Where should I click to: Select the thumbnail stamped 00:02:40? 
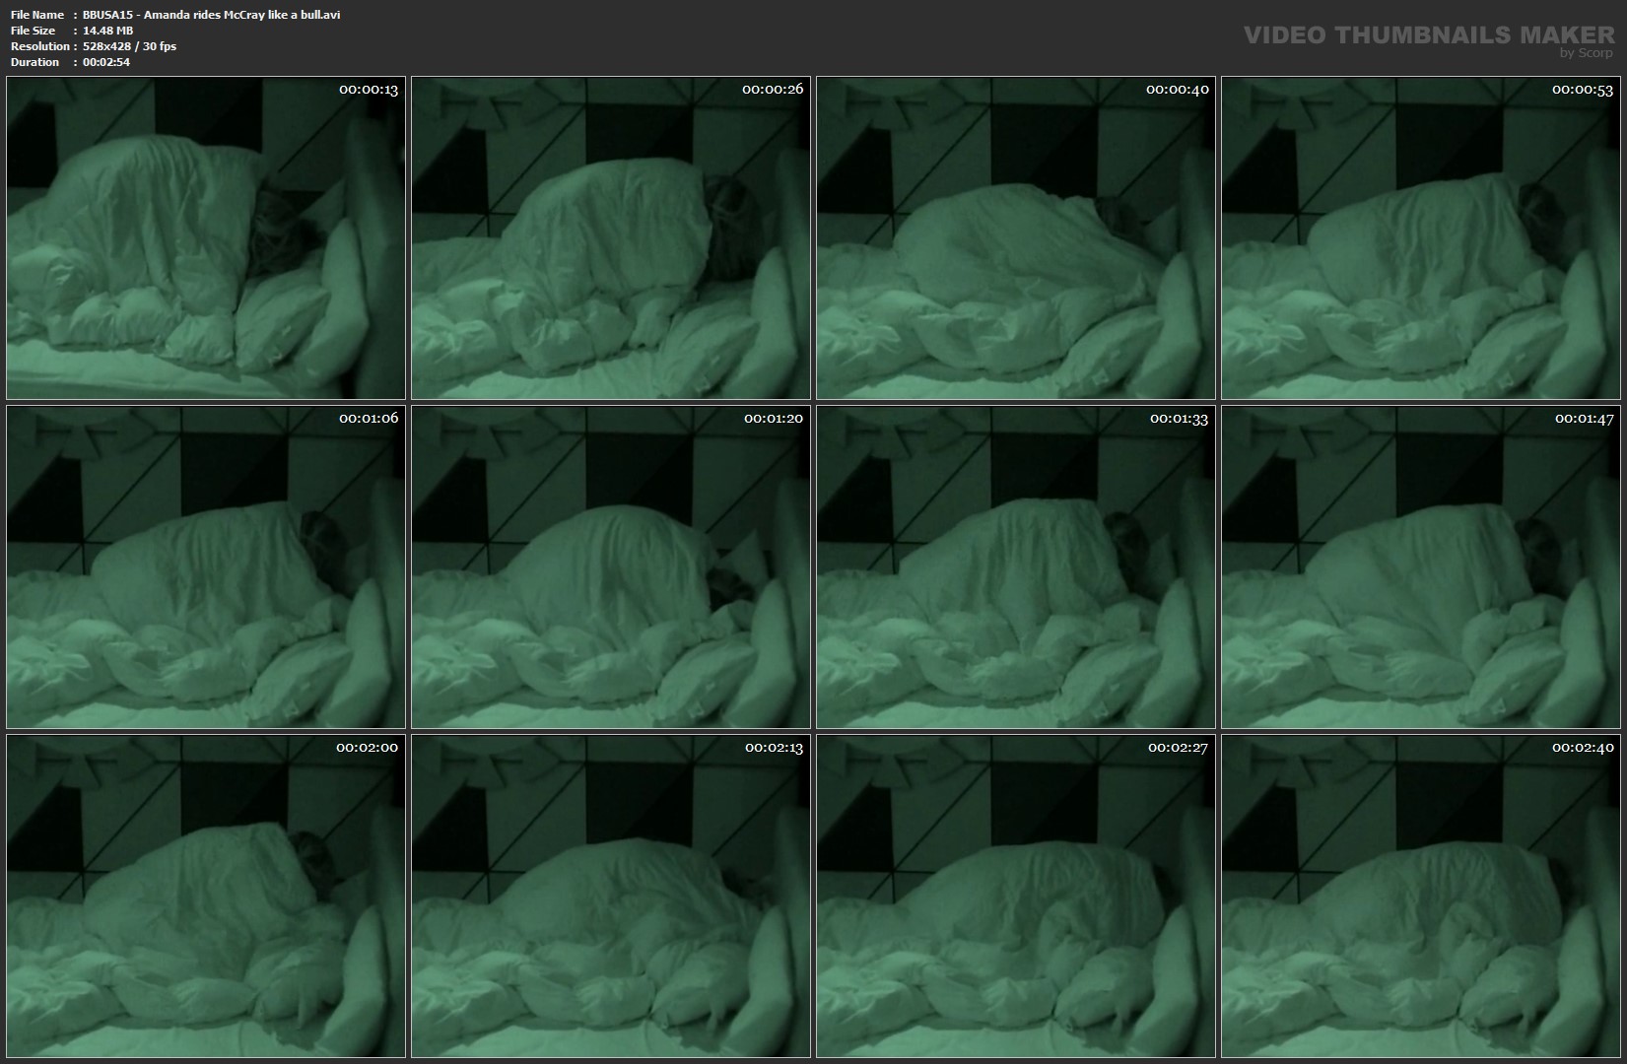tap(1421, 896)
